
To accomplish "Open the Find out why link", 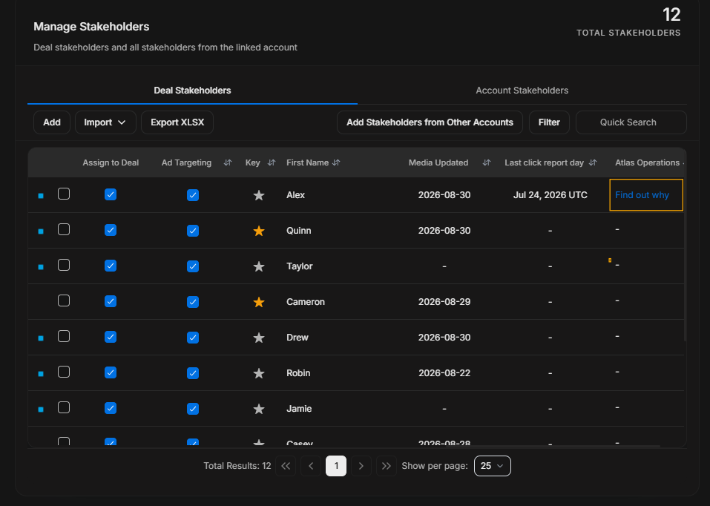I will coord(642,195).
